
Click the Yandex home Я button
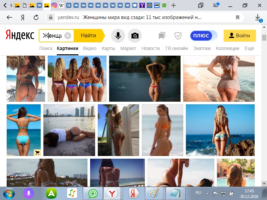(x=23, y=17)
